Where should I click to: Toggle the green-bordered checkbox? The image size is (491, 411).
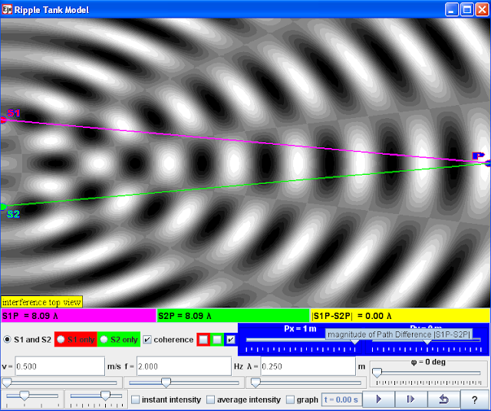tap(217, 340)
